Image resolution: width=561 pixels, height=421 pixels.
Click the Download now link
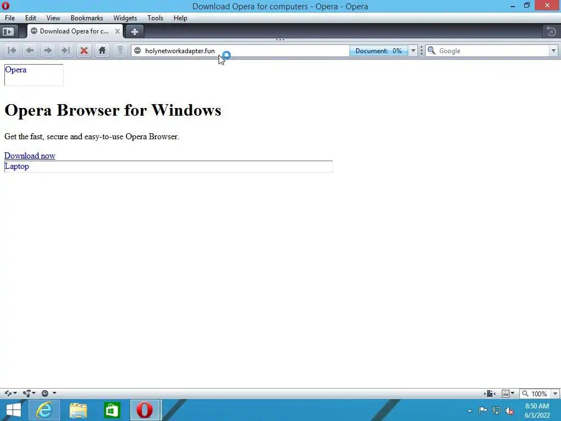click(x=30, y=155)
